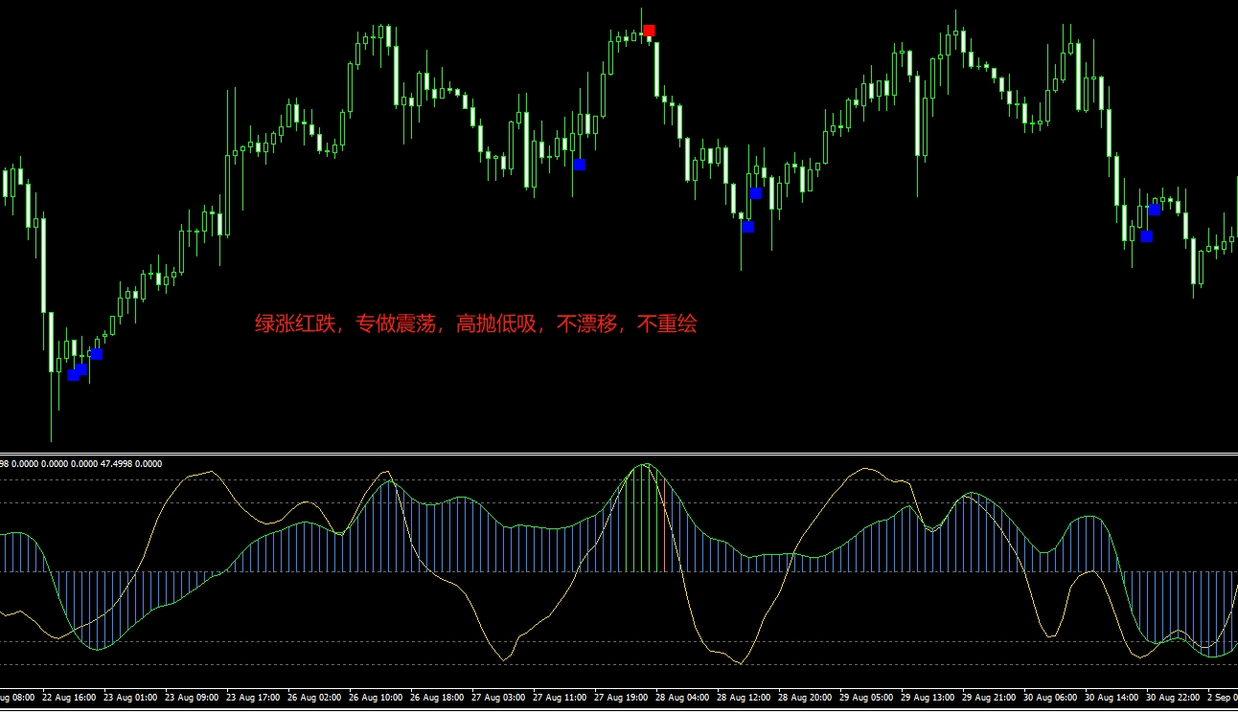The width and height of the screenshot is (1238, 712).
Task: Click the 26 Aug 02:00 time axis label
Action: (314, 698)
